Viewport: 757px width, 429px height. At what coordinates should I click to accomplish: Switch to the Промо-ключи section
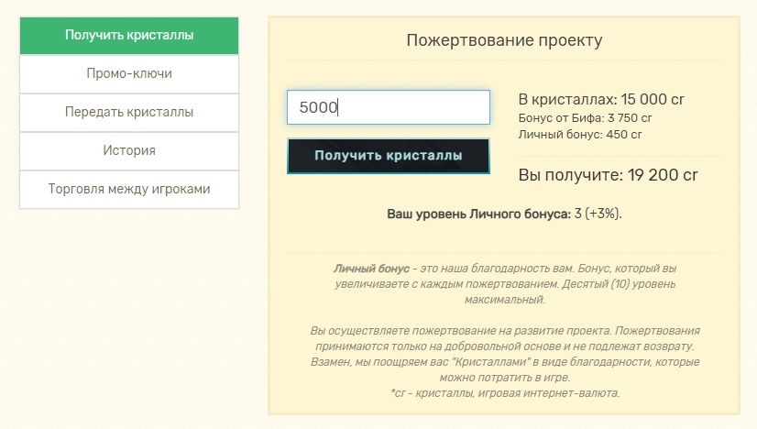coord(129,74)
